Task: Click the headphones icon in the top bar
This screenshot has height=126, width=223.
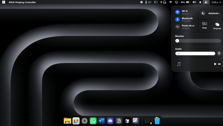Action: pyautogui.click(x=165, y=2)
